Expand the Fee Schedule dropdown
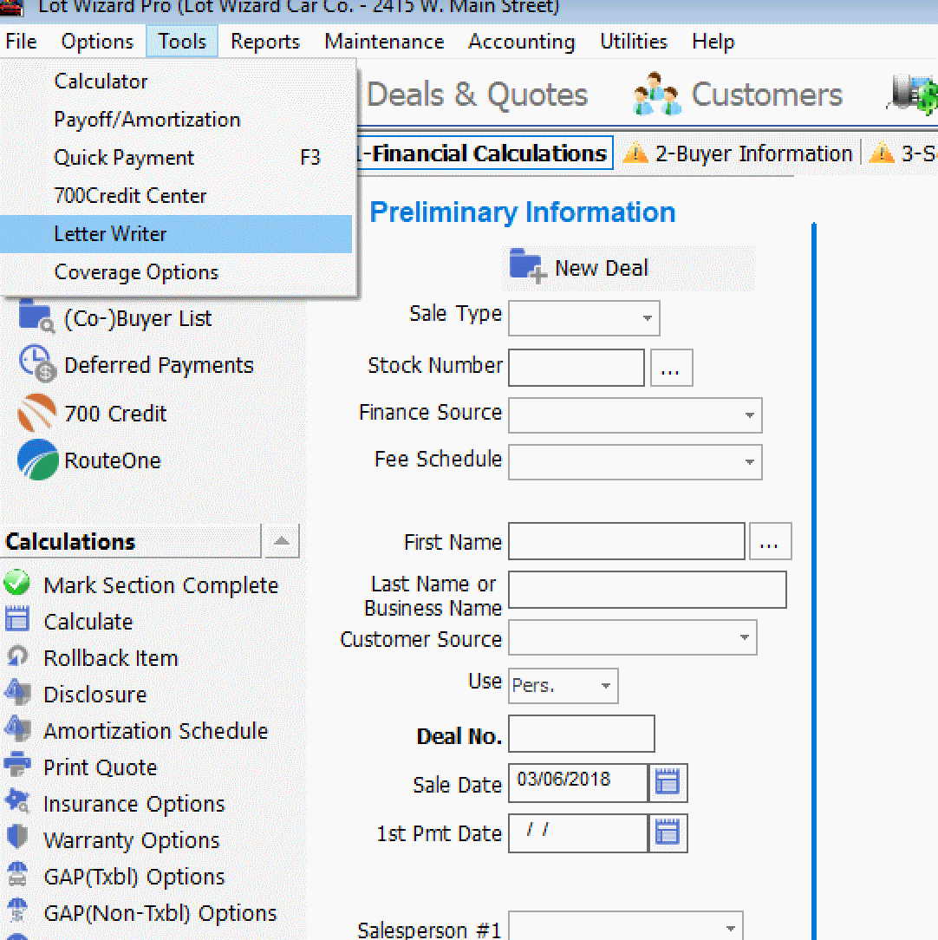 click(x=749, y=462)
